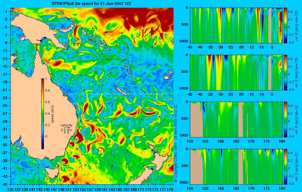Click the 'vel. E (m/s) lat=-22' section plot
302x192 pixels.
click(236, 120)
